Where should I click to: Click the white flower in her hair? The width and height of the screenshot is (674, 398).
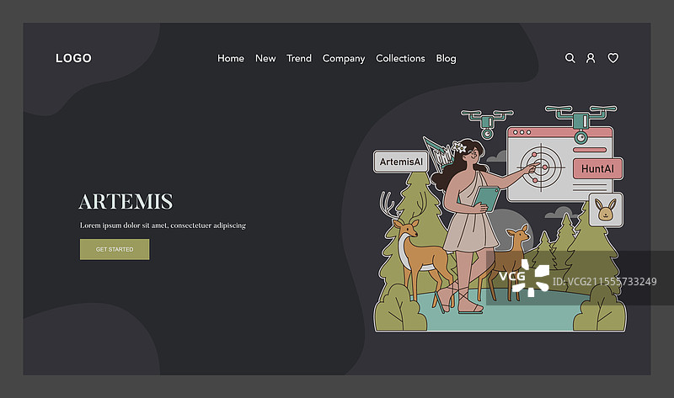point(460,147)
